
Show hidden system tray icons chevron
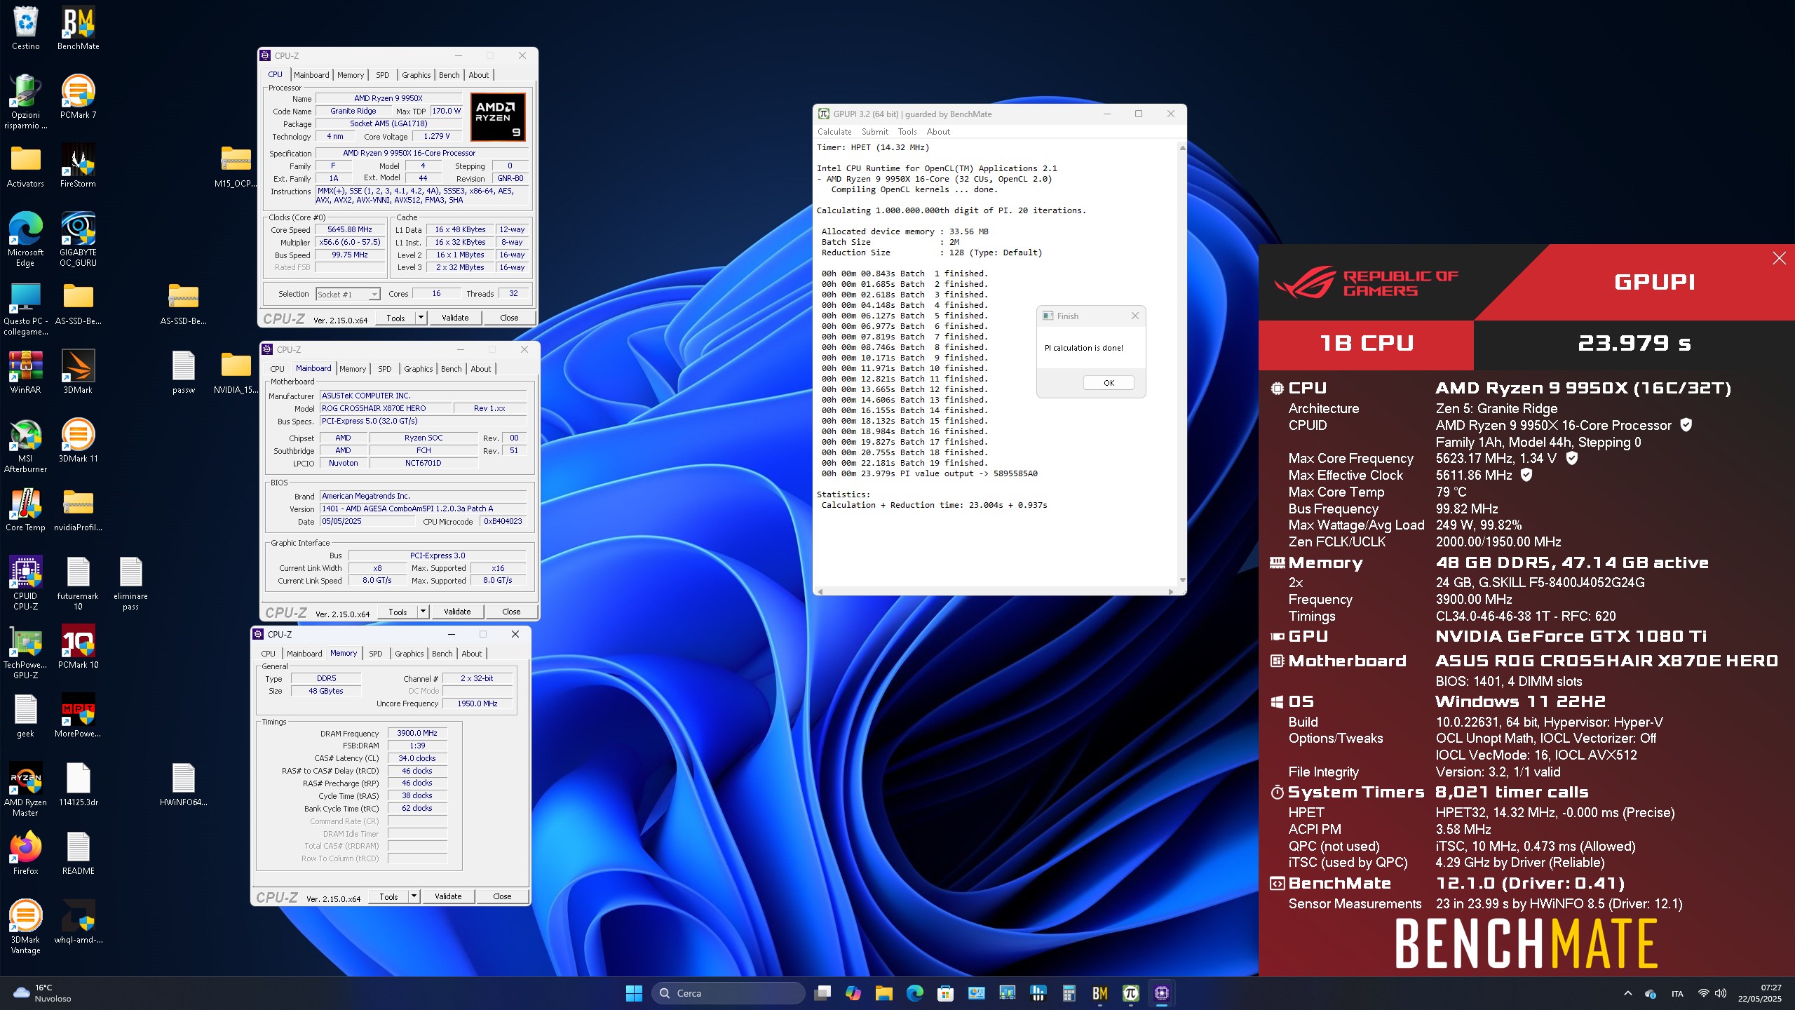1627,993
